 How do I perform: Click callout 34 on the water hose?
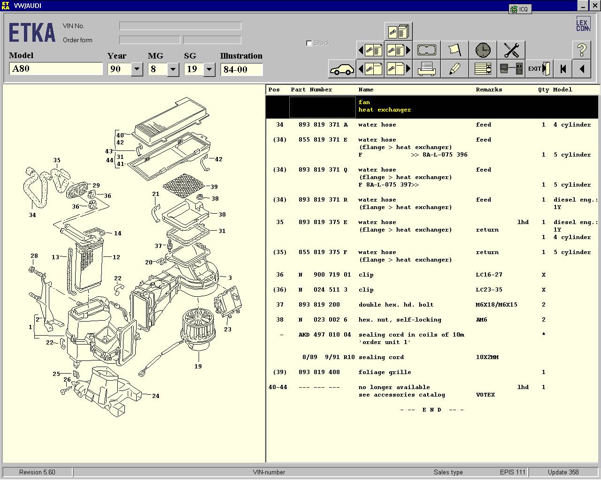pyautogui.click(x=32, y=215)
